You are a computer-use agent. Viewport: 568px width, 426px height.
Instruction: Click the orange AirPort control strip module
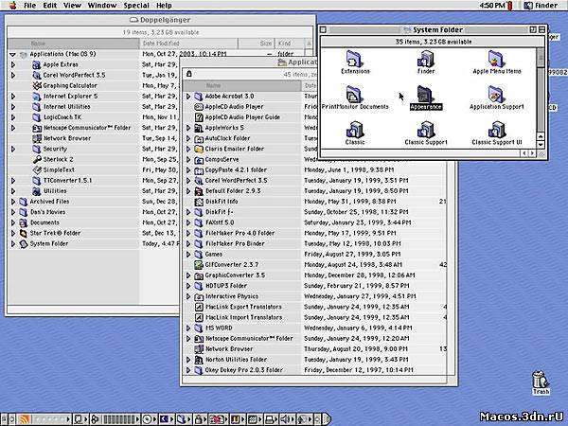point(25,419)
